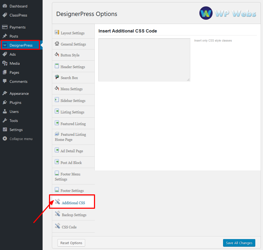263x250 pixels.
Task: Open the Tools menu item
Action: [x=21, y=121]
